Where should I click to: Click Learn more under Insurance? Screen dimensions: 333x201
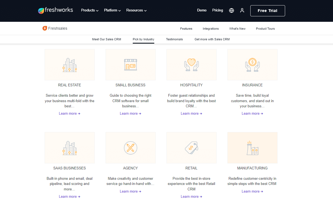tap(252, 114)
